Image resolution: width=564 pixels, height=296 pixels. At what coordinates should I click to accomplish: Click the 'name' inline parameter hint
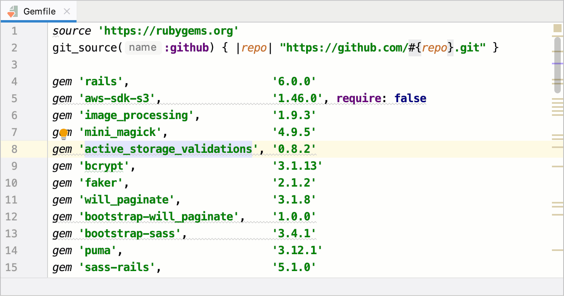coord(143,47)
